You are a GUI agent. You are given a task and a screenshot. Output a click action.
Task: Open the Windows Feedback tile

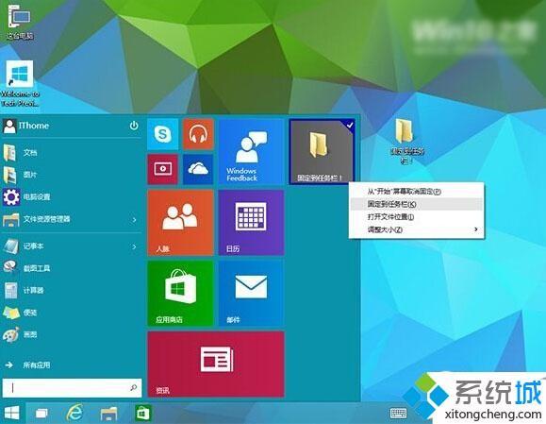pos(251,152)
